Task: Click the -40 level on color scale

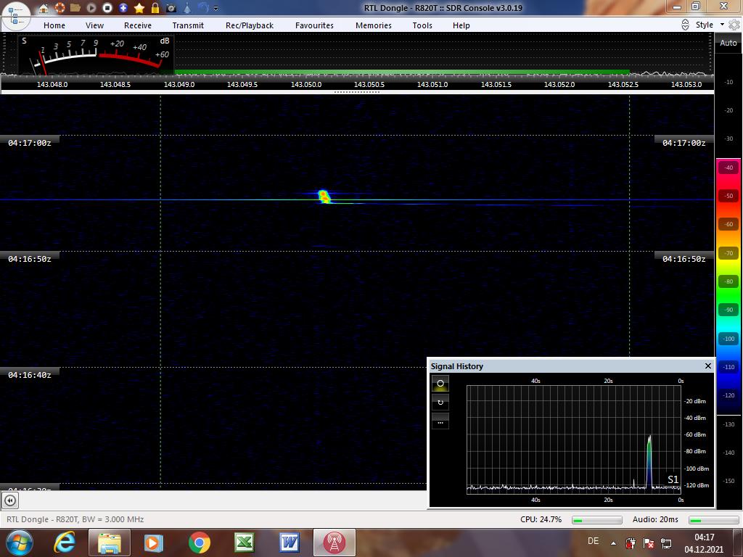Action: (728, 168)
